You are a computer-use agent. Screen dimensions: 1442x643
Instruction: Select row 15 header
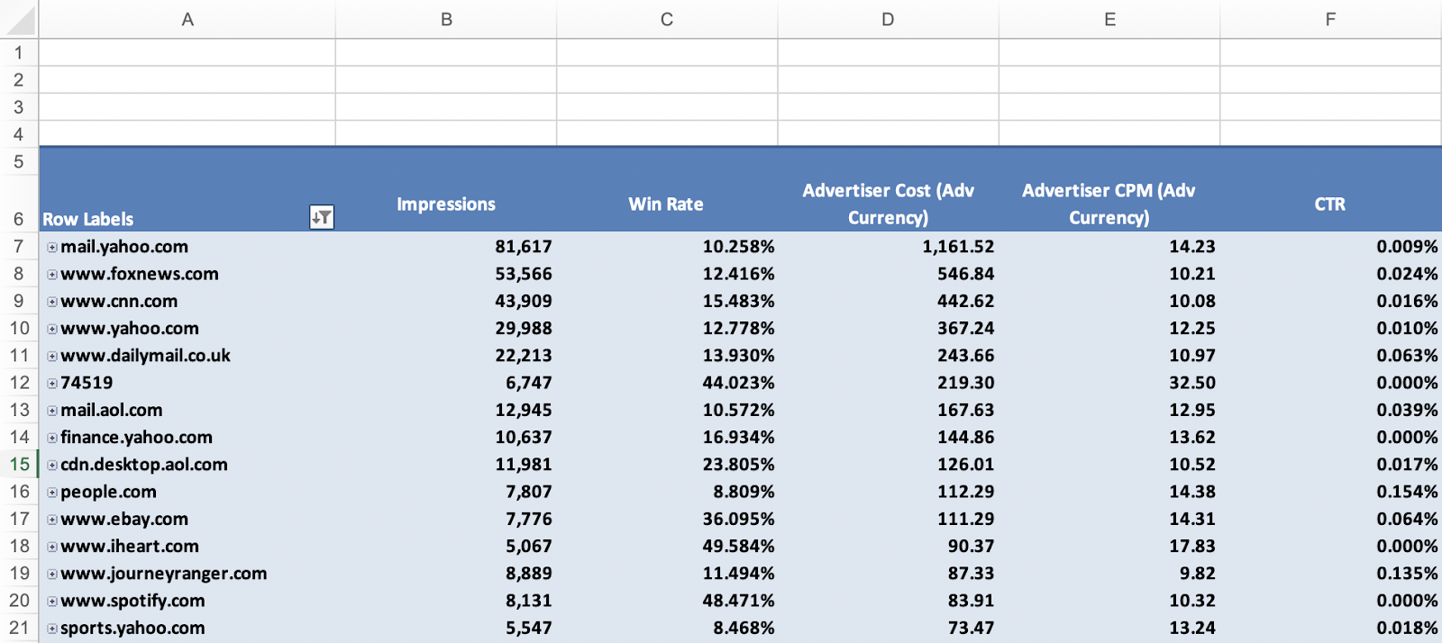click(x=18, y=464)
